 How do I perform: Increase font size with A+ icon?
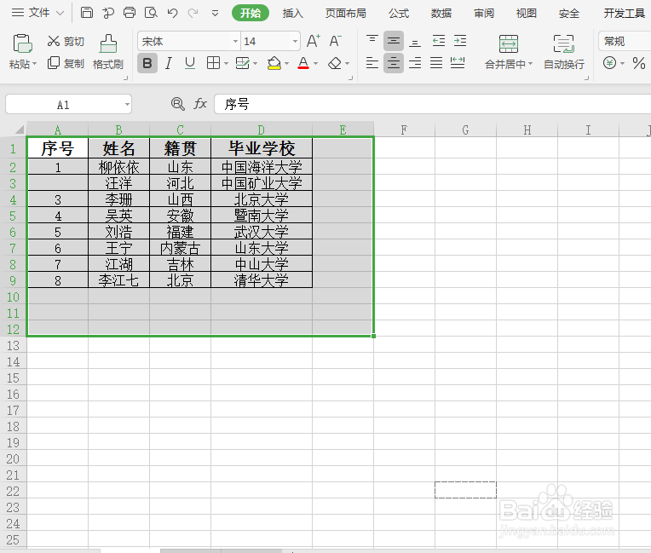click(x=314, y=41)
